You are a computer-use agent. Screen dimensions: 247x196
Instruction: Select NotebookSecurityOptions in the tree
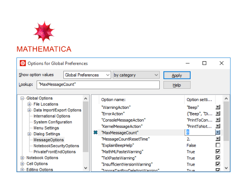pyautogui.click(x=56, y=146)
